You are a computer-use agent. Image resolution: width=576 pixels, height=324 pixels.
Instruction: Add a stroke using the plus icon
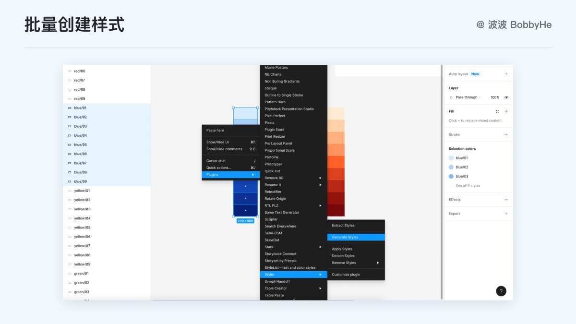pyautogui.click(x=506, y=135)
